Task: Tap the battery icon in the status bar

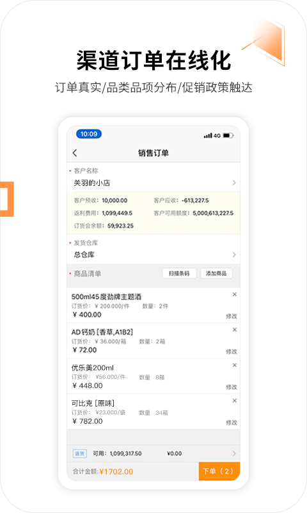Action: (x=228, y=135)
